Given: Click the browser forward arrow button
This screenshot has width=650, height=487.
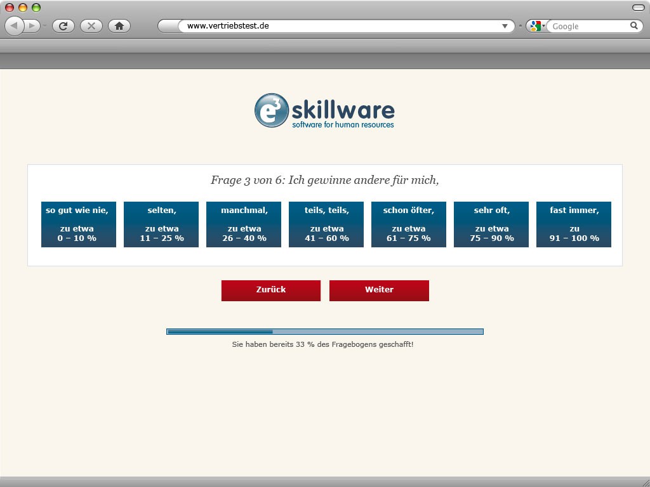Looking at the screenshot, I should [x=32, y=26].
